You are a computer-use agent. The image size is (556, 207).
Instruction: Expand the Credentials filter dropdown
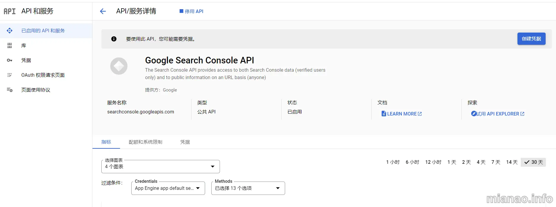coord(168,188)
